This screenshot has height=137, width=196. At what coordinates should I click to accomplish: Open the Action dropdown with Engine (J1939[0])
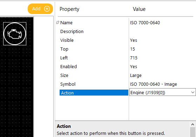click(162, 92)
